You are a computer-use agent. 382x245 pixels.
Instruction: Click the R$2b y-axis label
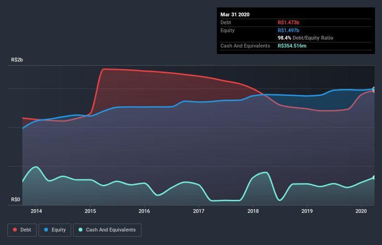(17, 60)
